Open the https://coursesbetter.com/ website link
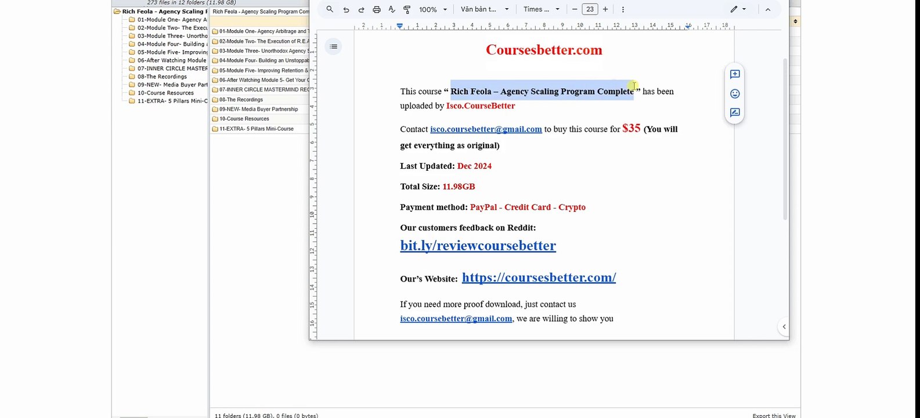920x418 pixels. pyautogui.click(x=539, y=278)
